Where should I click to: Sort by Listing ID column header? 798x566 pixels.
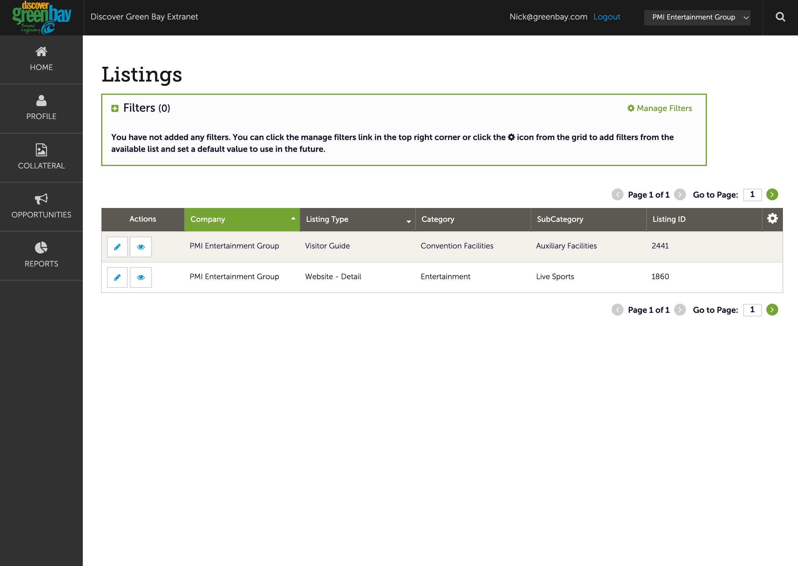[x=704, y=219]
